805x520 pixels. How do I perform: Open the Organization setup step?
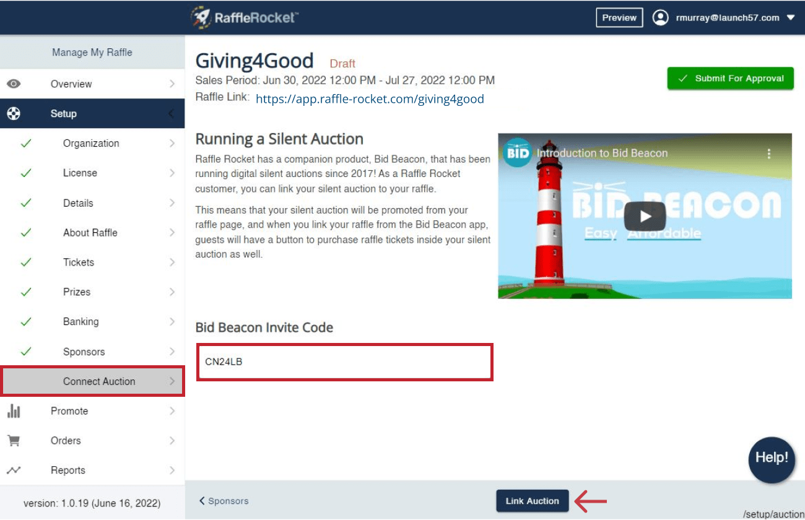[92, 144]
